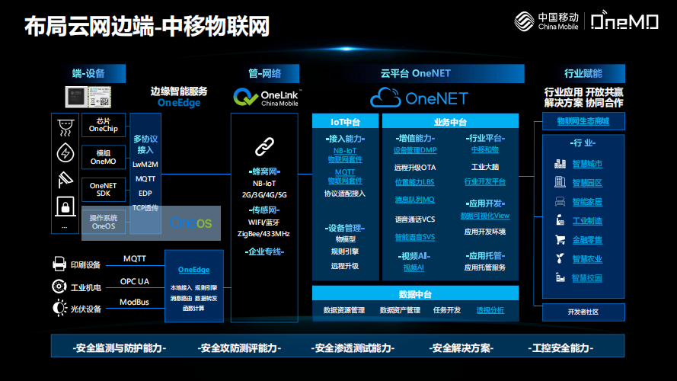Select the 业务中台 section header
This screenshot has width=677, height=381.
(x=450, y=122)
